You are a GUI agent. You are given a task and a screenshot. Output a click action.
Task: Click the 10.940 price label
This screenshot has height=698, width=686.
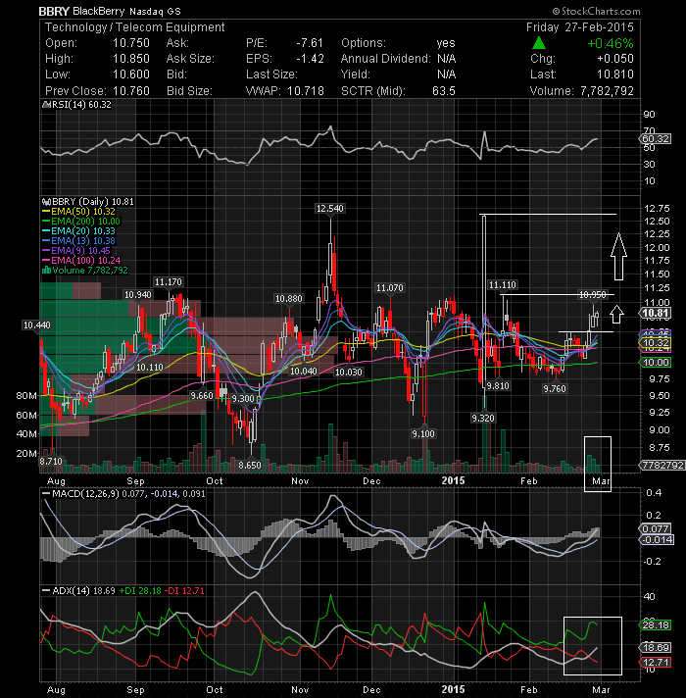137,295
